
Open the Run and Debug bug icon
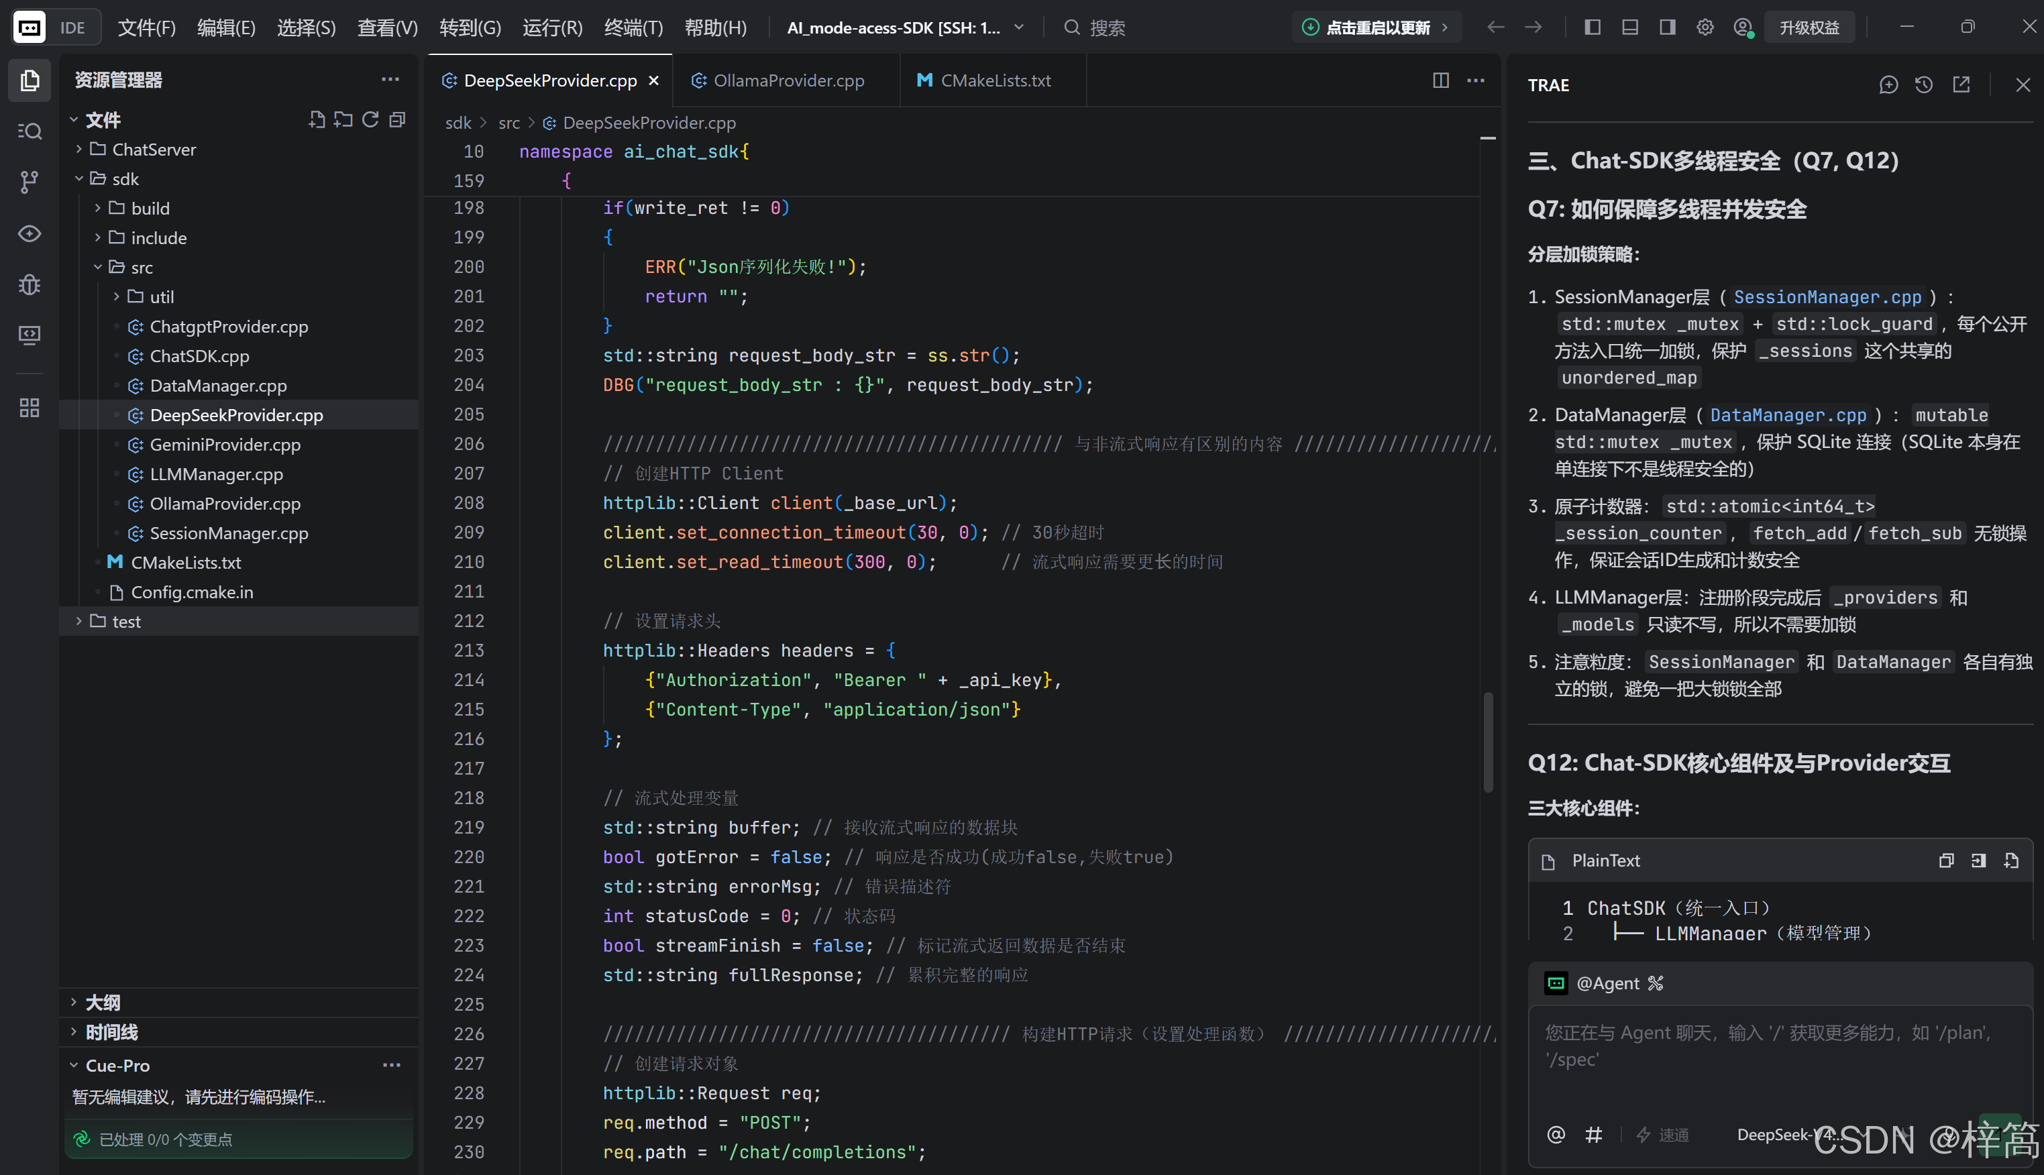tap(30, 284)
